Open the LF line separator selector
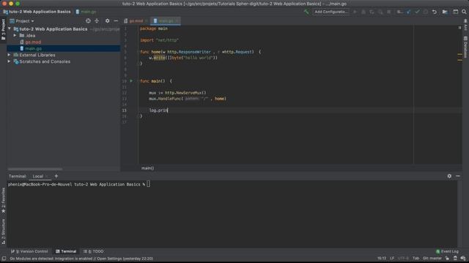The height and width of the screenshot is (263, 469). coord(392,258)
